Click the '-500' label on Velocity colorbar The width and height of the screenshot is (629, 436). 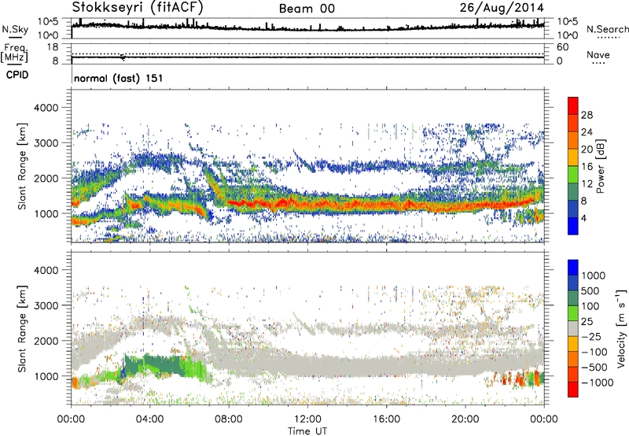pos(594,368)
